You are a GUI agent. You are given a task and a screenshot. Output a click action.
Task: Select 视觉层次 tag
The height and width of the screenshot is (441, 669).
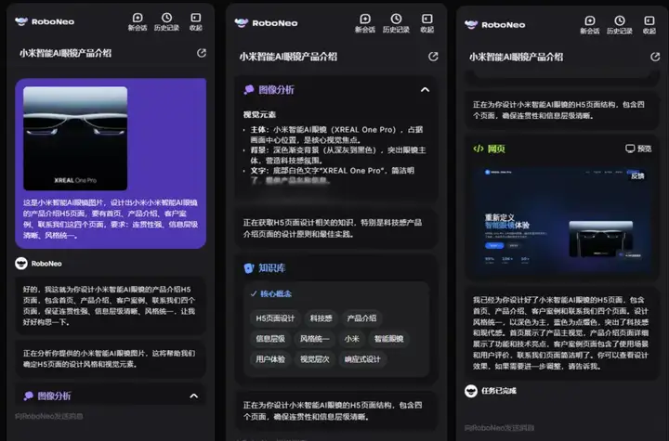point(314,359)
